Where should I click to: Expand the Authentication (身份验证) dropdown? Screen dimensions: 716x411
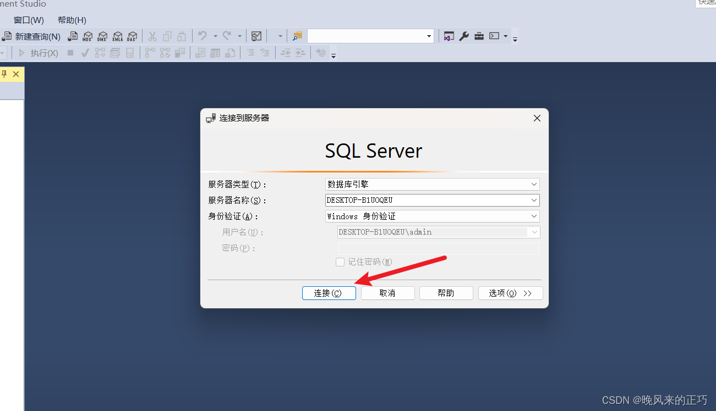(x=534, y=216)
